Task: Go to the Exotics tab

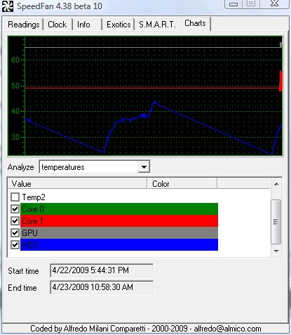Action: (119, 25)
